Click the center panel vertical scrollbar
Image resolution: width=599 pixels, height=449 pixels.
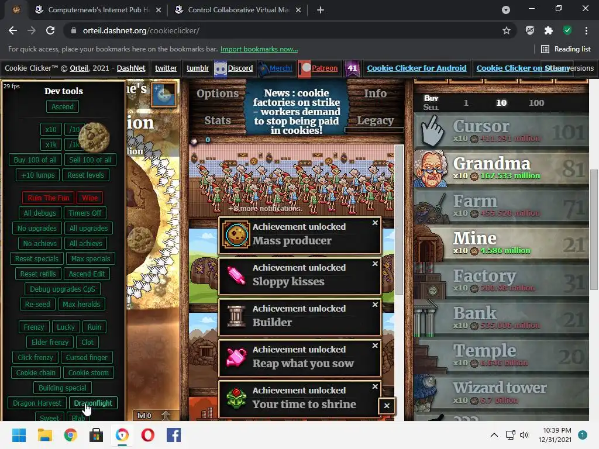(x=399, y=220)
